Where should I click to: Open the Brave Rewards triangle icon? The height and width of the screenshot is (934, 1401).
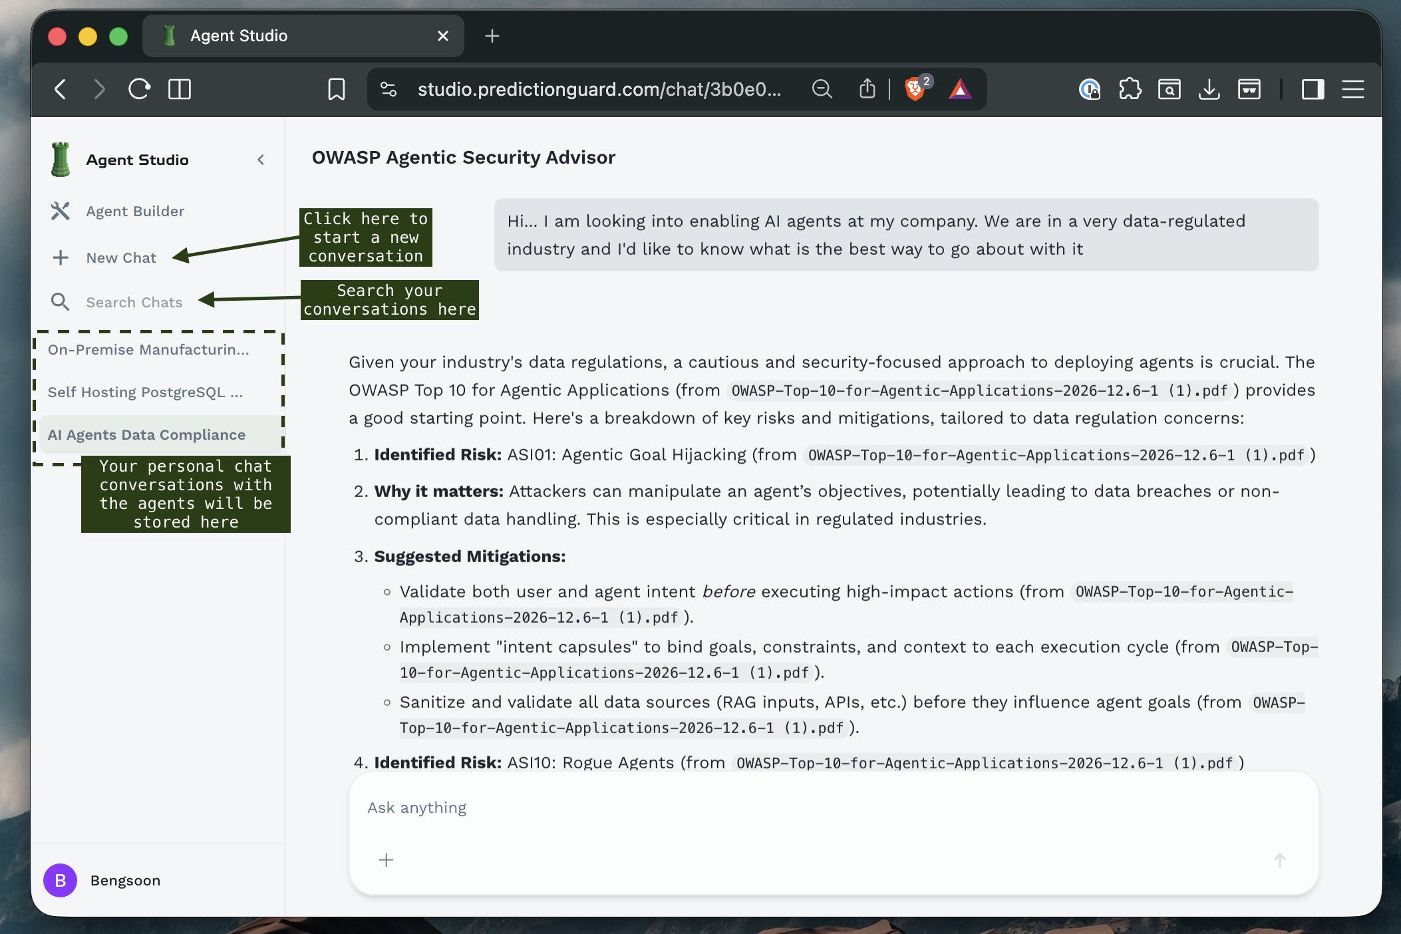[960, 89]
